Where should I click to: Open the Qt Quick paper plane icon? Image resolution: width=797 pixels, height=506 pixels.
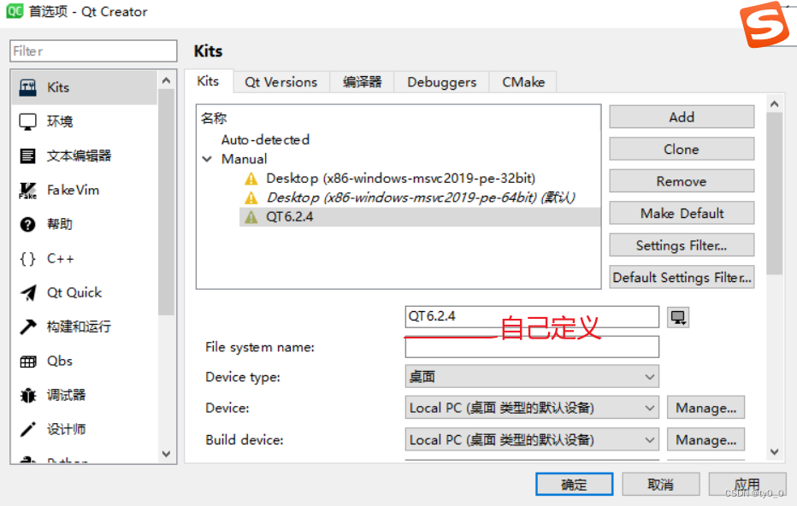coord(28,292)
